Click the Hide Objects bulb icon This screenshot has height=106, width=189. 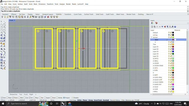coord(2,17)
